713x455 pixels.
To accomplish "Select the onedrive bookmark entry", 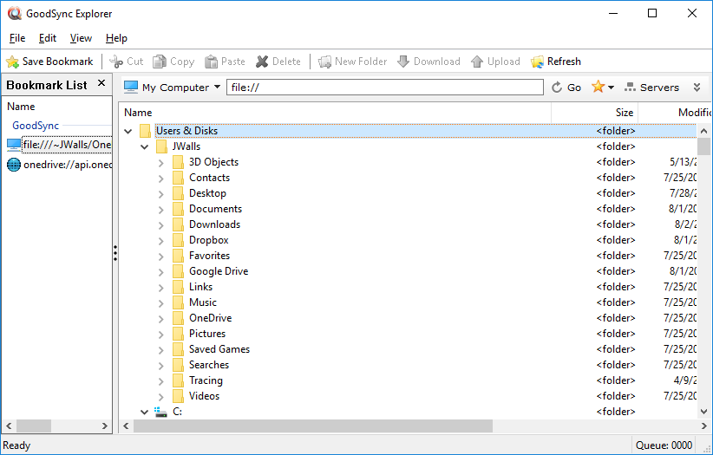I will point(61,165).
